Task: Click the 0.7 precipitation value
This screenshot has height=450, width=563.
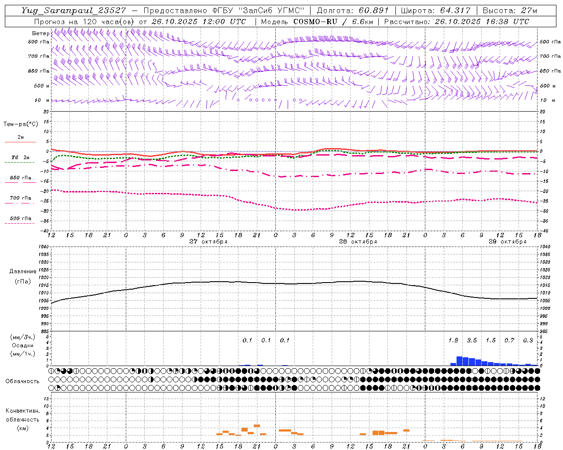Action: click(x=509, y=341)
